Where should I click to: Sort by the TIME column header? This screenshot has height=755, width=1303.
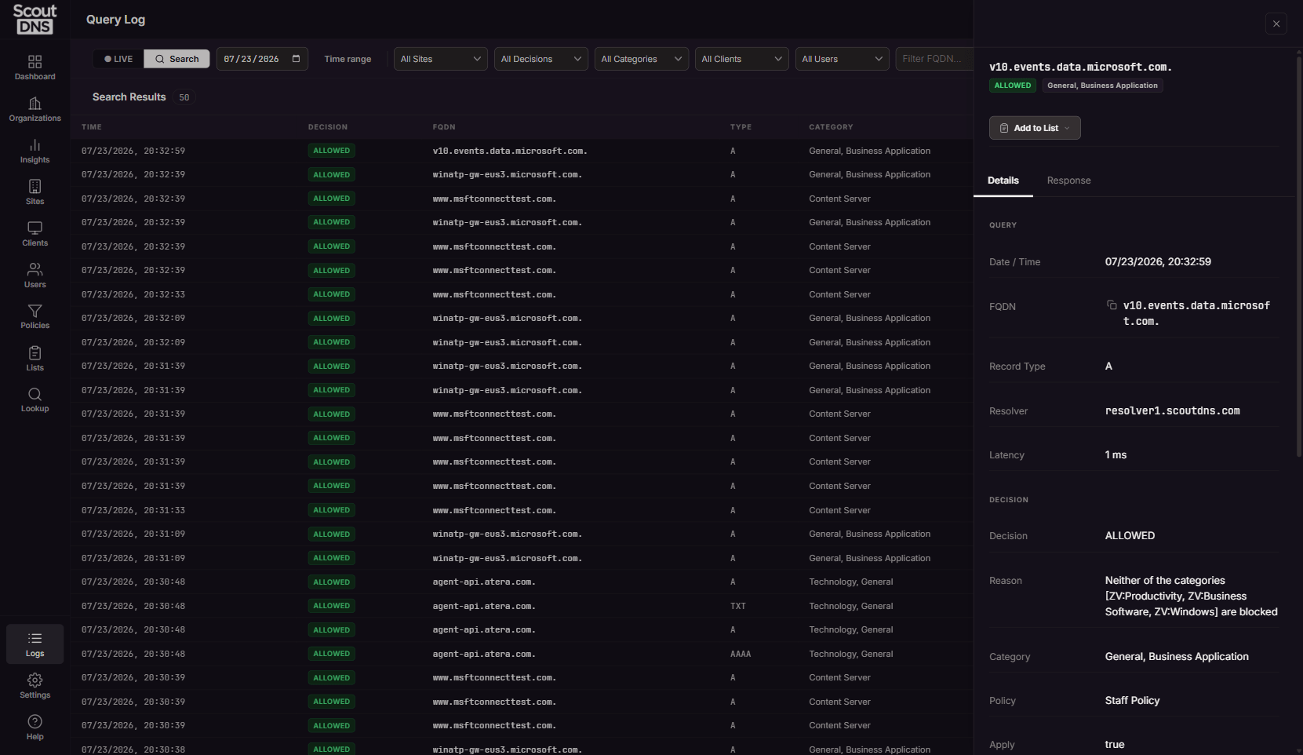[92, 127]
